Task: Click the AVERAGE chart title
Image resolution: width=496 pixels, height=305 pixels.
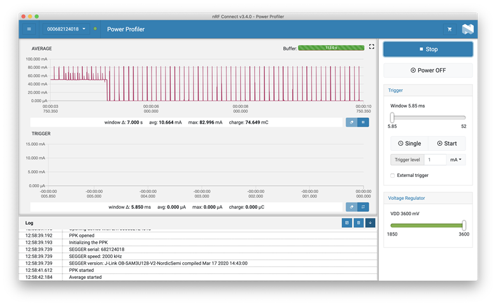Action: [41, 48]
